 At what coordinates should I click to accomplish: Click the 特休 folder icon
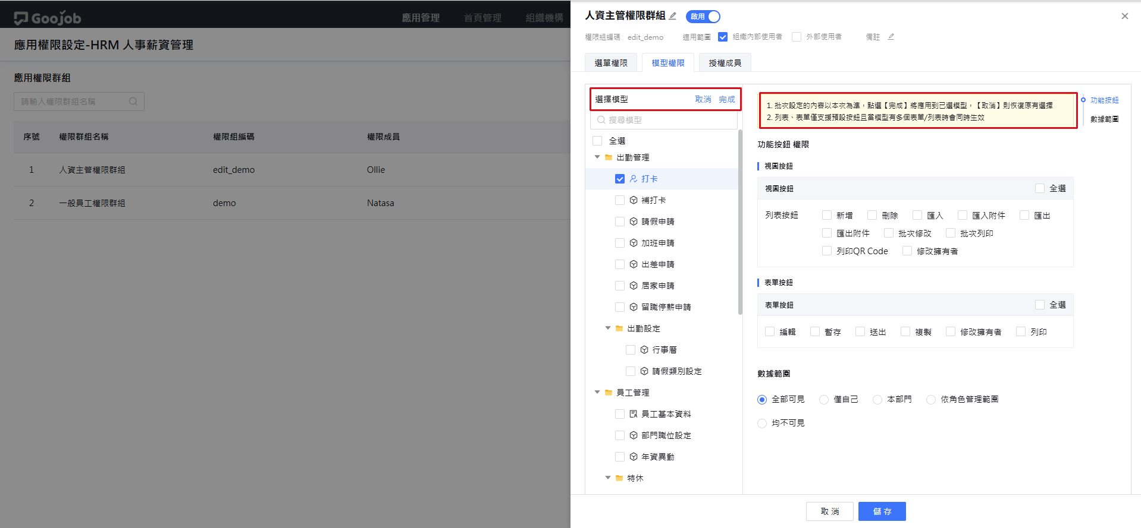(619, 478)
